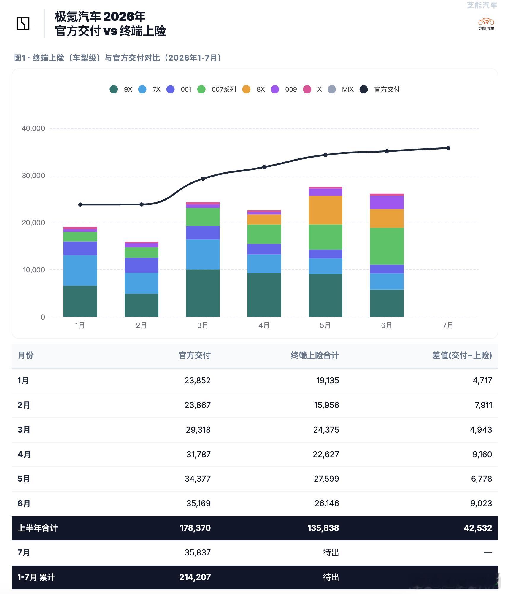Click the indigo 001 segment in 2月 bar
This screenshot has width=505, height=594.
click(142, 265)
